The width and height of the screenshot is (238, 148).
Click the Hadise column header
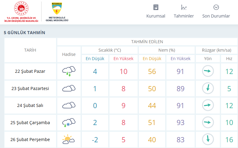[69, 54]
